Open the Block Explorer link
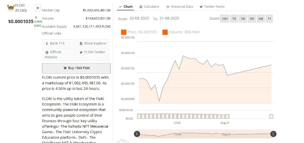The height and width of the screenshot is (143, 304). tap(93, 43)
